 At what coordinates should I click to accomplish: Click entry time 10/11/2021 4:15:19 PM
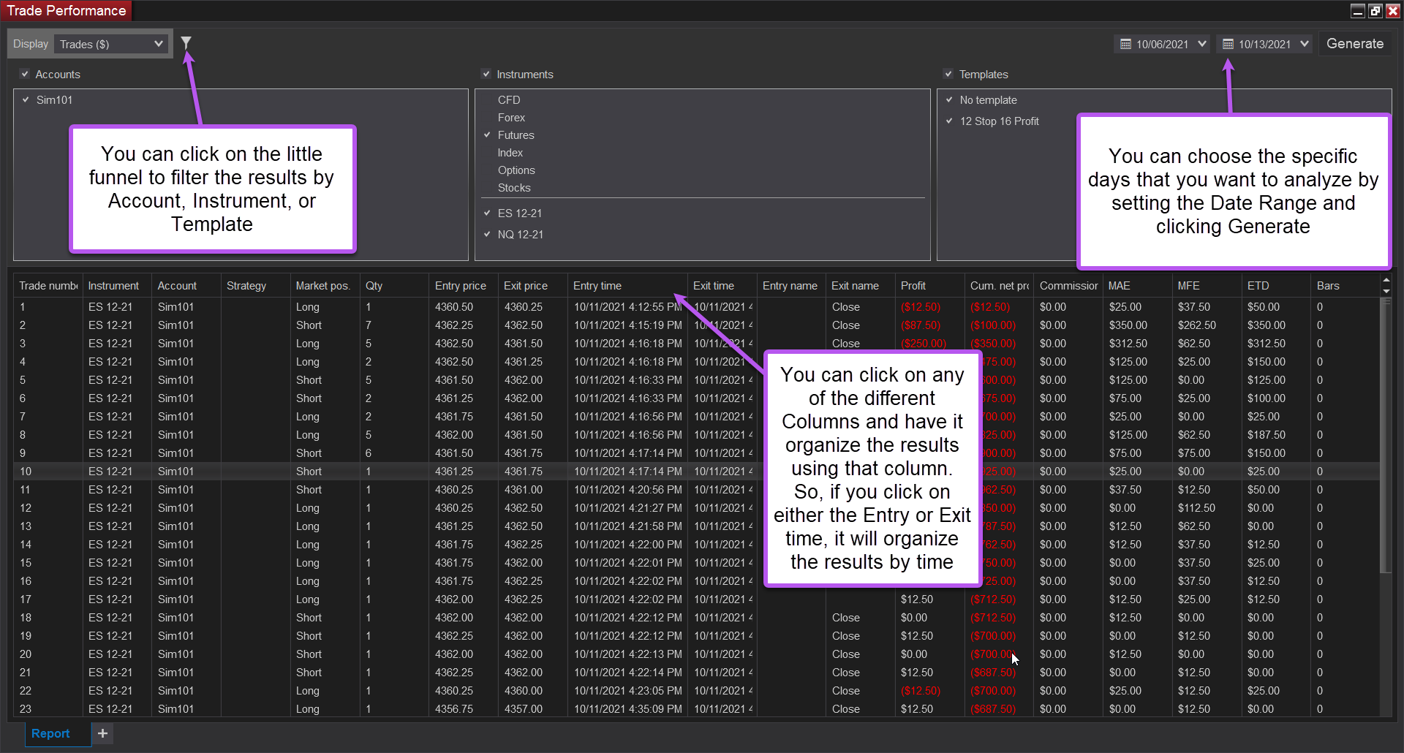point(628,325)
